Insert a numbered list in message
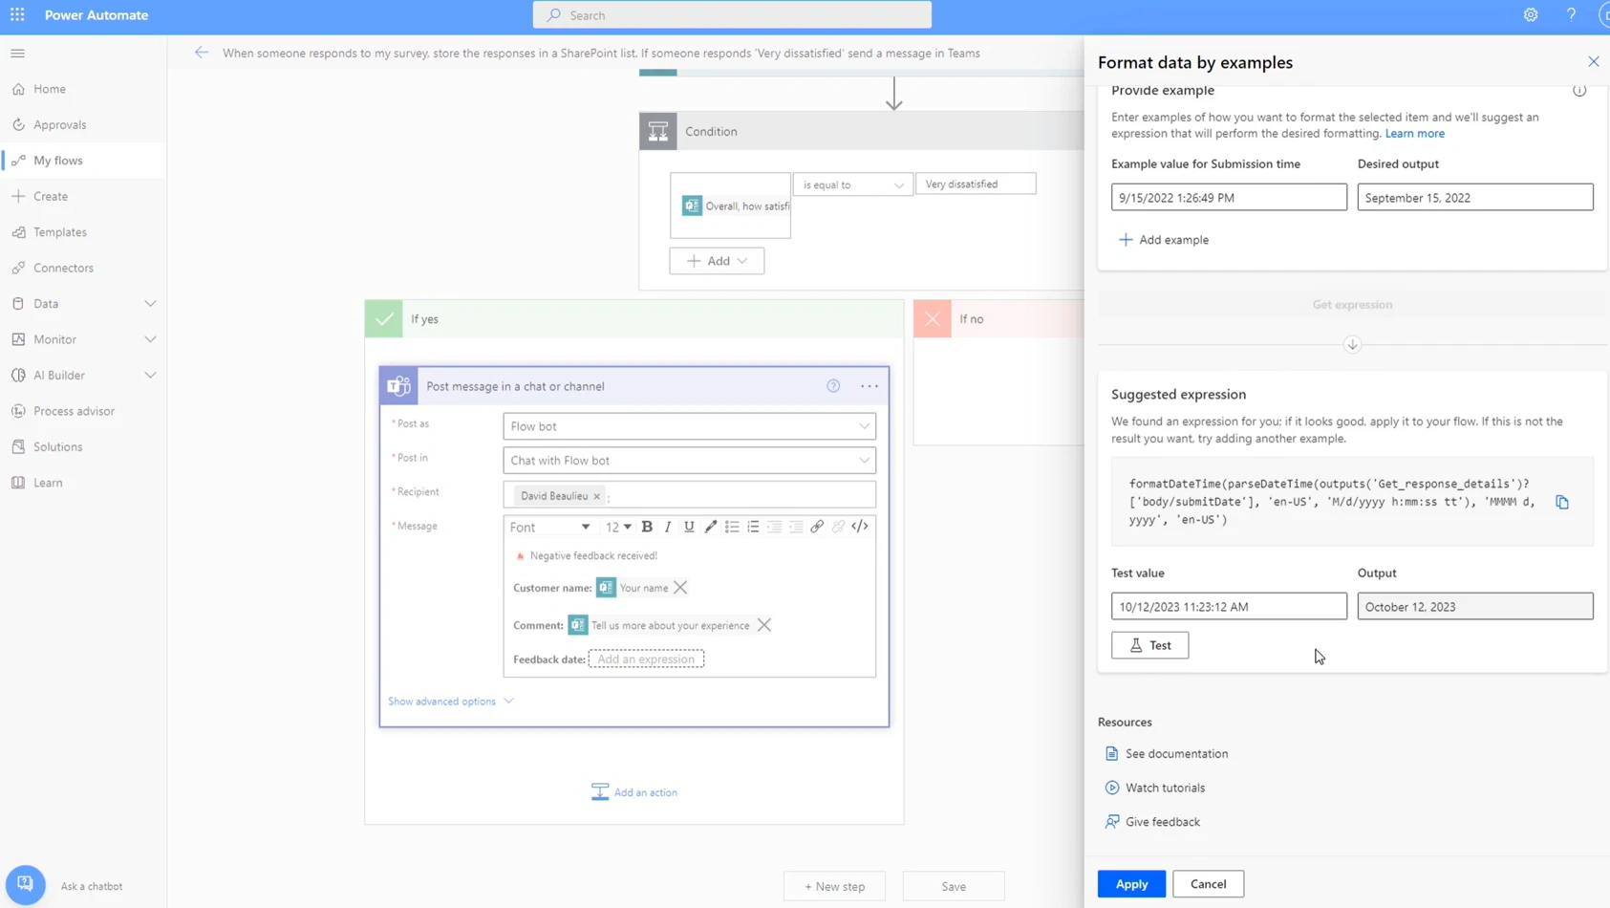 tap(753, 527)
